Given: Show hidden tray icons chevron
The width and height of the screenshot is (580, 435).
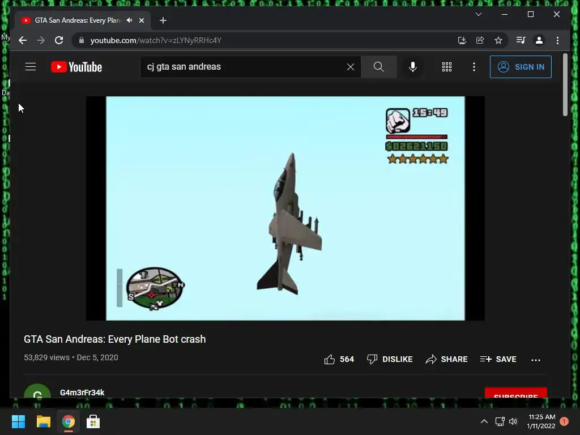Looking at the screenshot, I should pyautogui.click(x=484, y=421).
